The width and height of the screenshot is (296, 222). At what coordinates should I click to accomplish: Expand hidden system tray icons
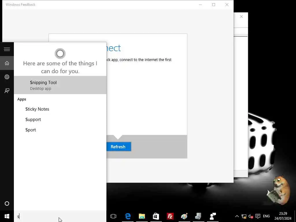tap(237, 216)
